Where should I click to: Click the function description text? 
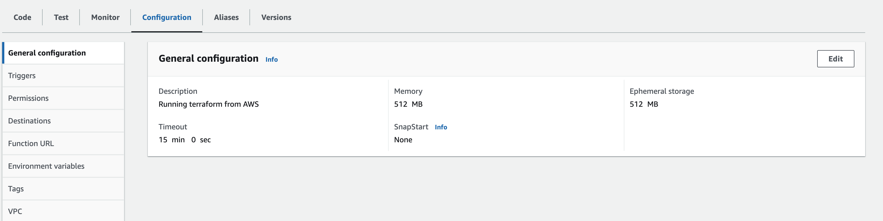tap(209, 104)
